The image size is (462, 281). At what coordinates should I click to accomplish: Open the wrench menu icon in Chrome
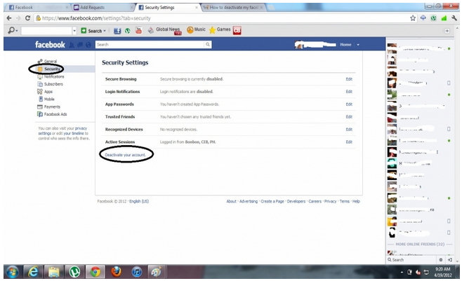(454, 18)
